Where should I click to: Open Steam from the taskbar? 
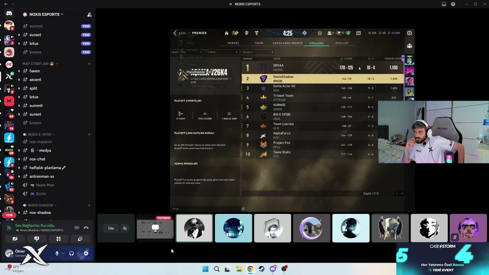(261, 269)
